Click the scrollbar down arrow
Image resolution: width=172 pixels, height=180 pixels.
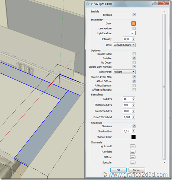(164, 162)
